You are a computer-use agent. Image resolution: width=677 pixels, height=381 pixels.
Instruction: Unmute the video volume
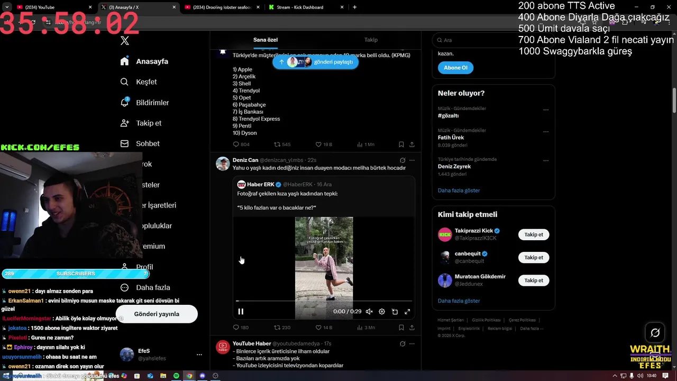pyautogui.click(x=369, y=312)
